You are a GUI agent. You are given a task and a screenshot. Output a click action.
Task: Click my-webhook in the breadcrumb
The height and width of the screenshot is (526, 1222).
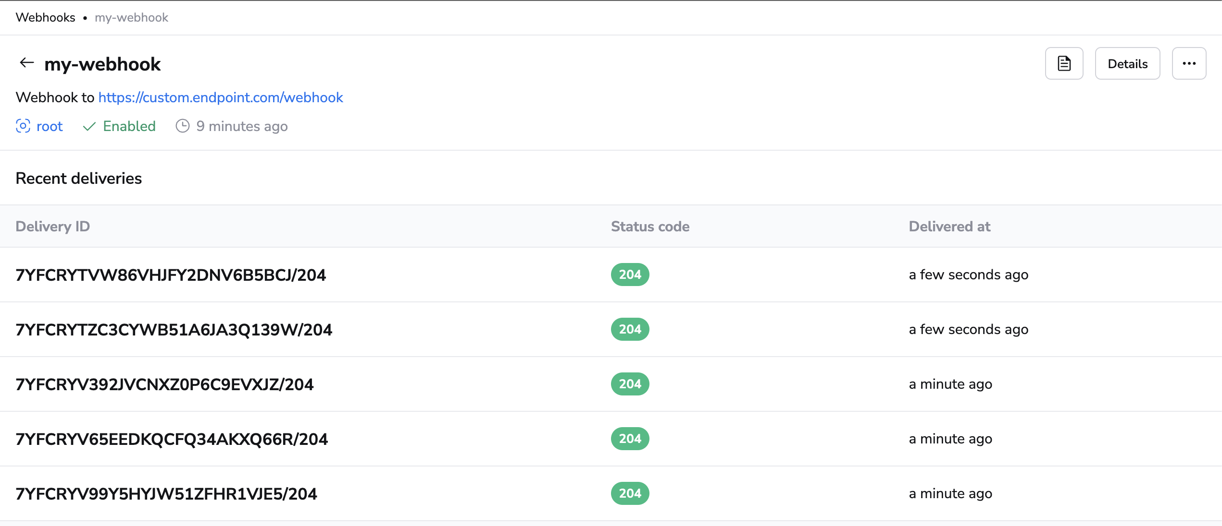coord(131,17)
